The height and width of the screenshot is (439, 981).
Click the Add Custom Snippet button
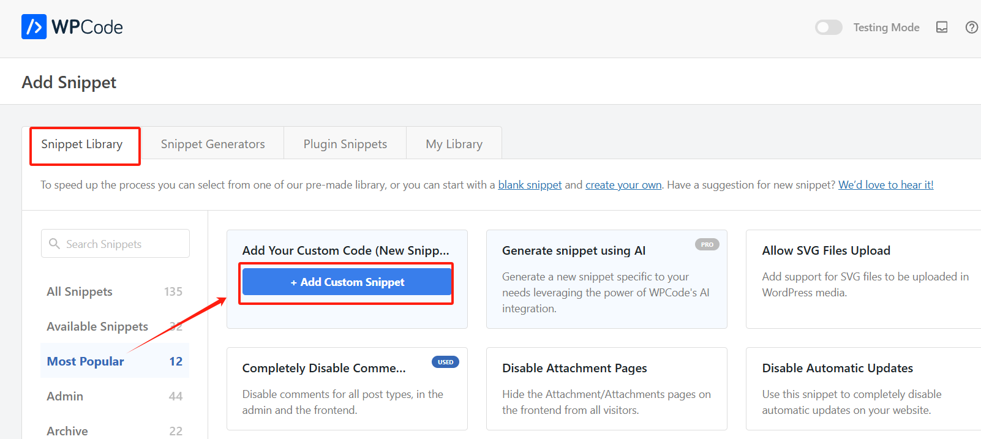tap(347, 282)
